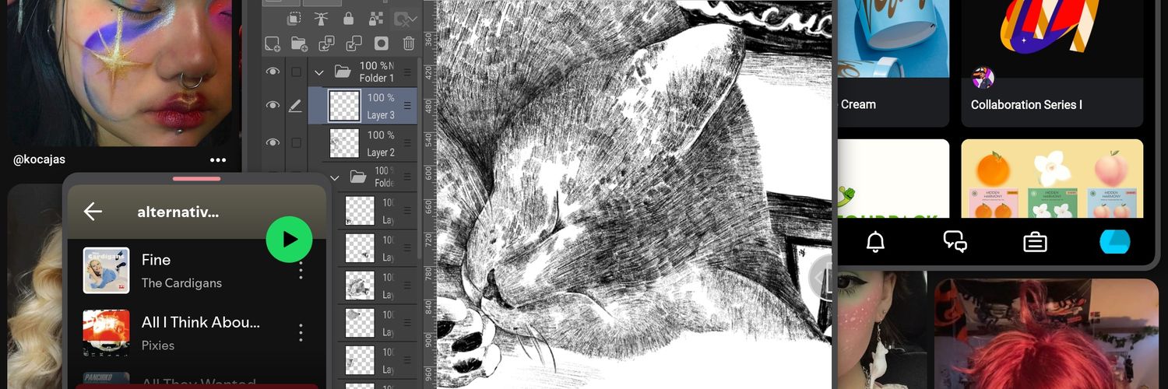
Task: Grab the handle icon on Folder 1
Action: (x=406, y=72)
